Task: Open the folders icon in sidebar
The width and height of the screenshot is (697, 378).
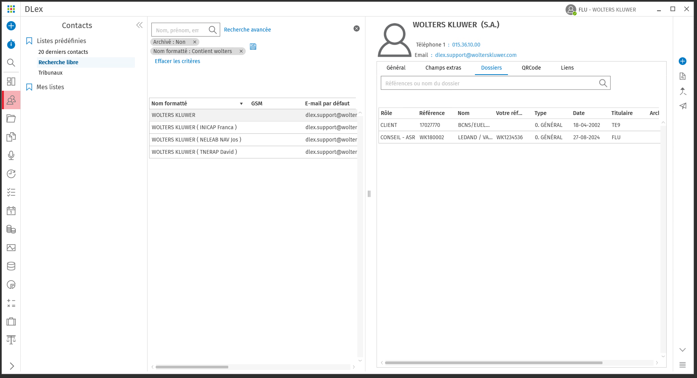Action: coord(11,118)
